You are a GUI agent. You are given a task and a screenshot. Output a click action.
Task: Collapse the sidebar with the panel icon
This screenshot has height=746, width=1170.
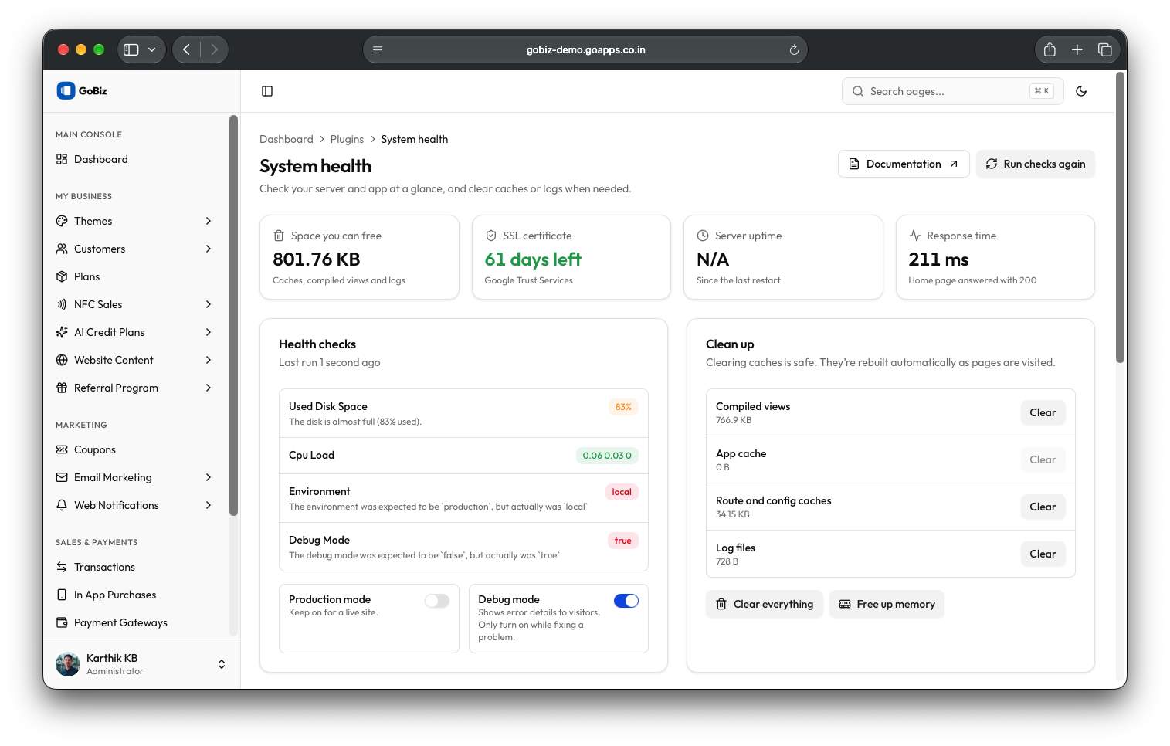pos(267,91)
